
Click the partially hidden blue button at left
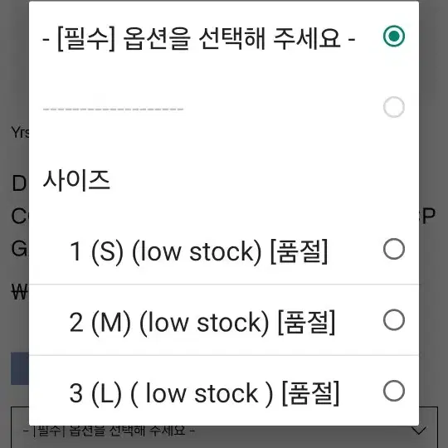click(20, 368)
